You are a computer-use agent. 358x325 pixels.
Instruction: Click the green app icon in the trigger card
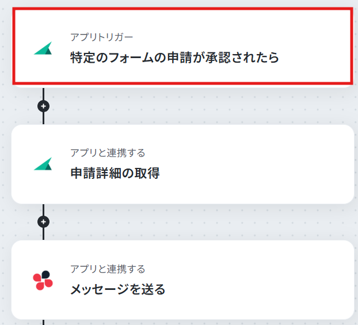point(43,48)
